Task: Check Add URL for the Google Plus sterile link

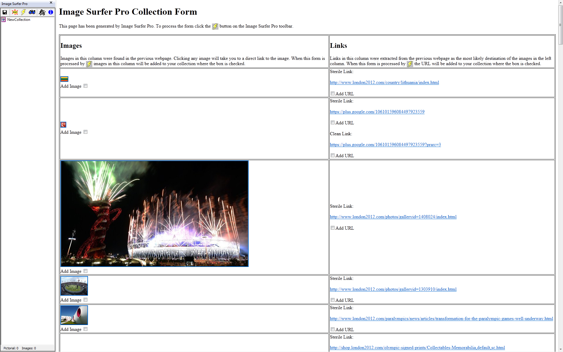Action: (x=333, y=123)
